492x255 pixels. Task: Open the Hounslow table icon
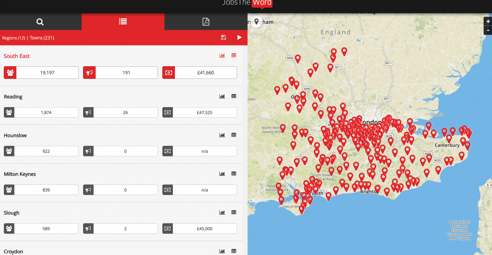[234, 135]
